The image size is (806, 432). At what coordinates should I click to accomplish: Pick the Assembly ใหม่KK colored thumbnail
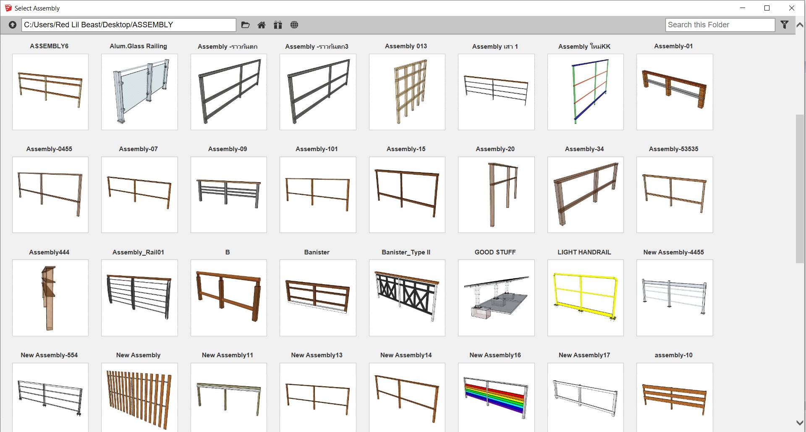click(x=586, y=92)
